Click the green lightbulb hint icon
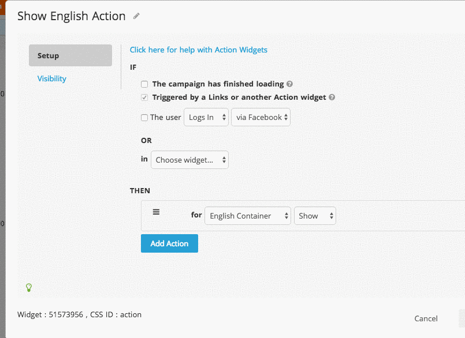 pyautogui.click(x=28, y=287)
